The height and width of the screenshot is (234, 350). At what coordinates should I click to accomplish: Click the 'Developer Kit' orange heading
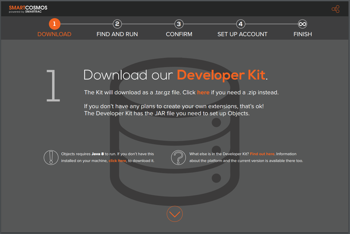click(221, 75)
